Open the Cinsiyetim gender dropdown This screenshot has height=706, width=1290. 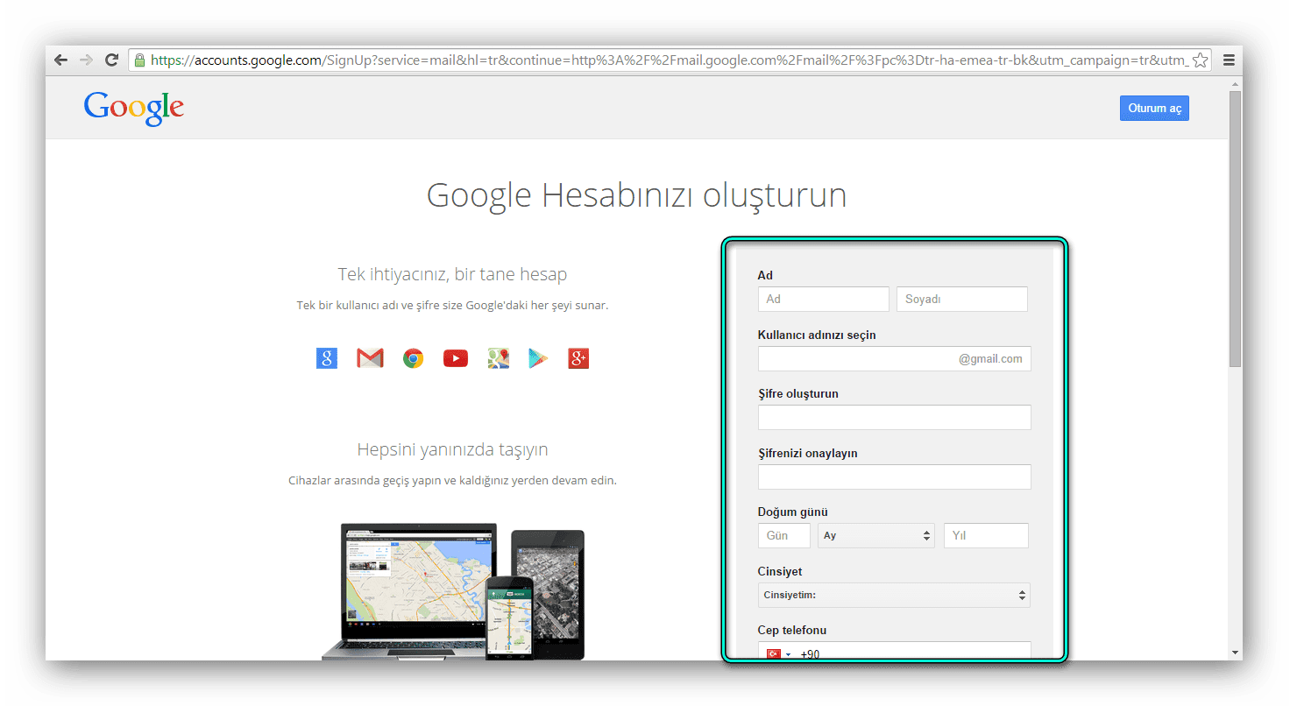coord(894,595)
